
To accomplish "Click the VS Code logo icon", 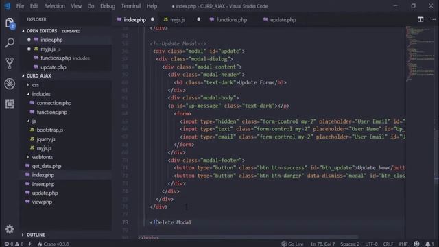I will tap(8, 6).
